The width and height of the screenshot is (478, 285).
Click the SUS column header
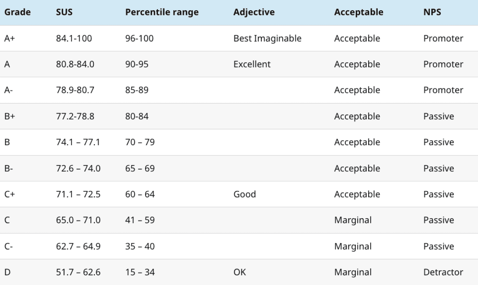[x=64, y=12]
